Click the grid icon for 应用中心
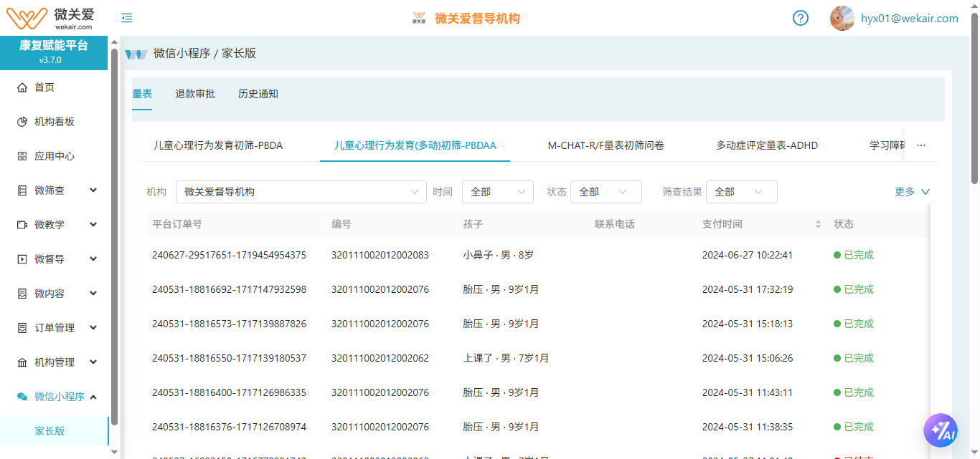 tap(22, 156)
